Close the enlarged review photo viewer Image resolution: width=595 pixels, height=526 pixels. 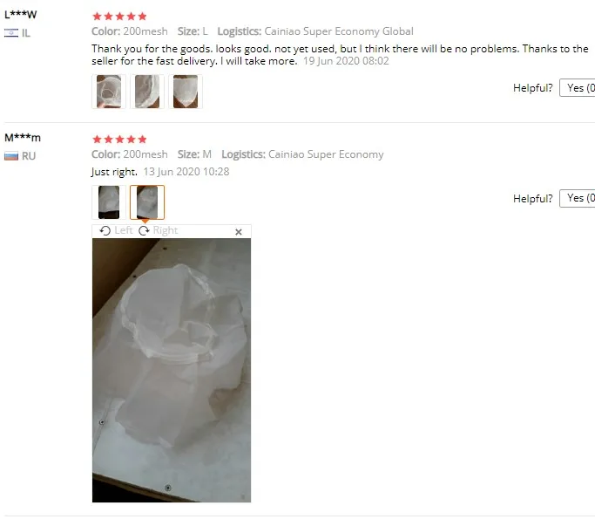pos(239,232)
